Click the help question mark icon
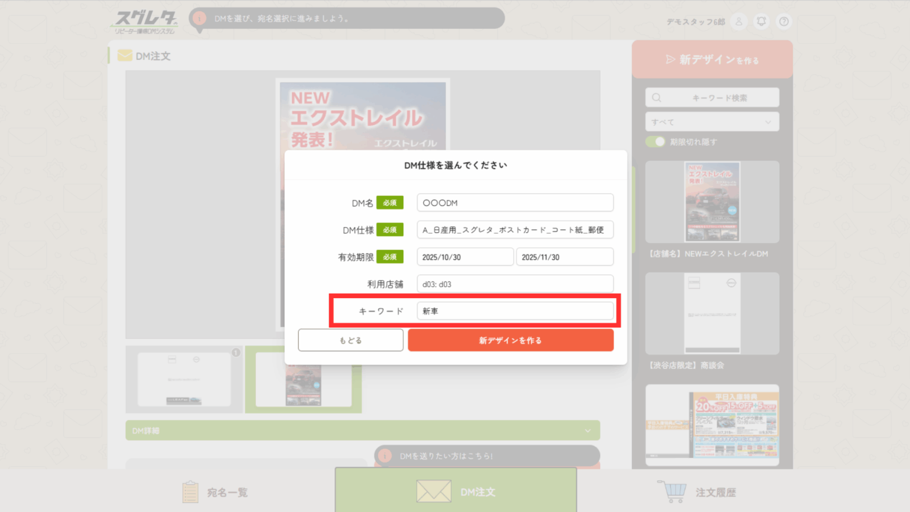The image size is (910, 512). point(784,22)
